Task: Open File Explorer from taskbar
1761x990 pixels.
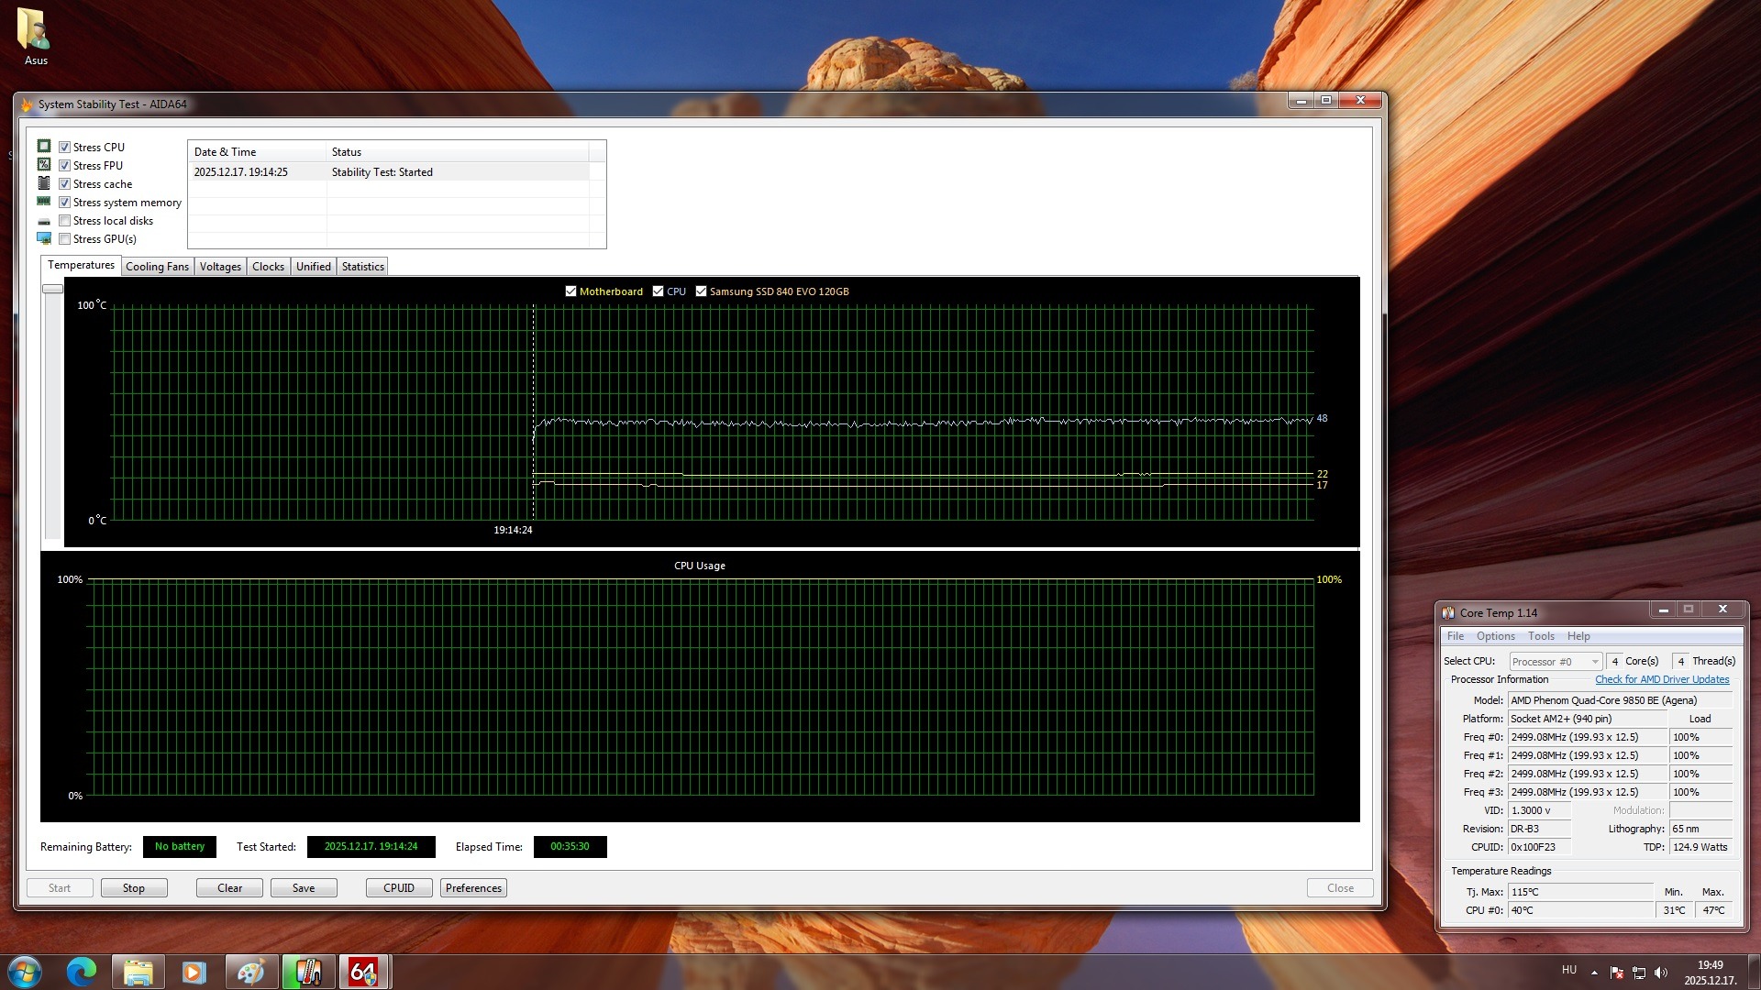Action: pos(138,972)
